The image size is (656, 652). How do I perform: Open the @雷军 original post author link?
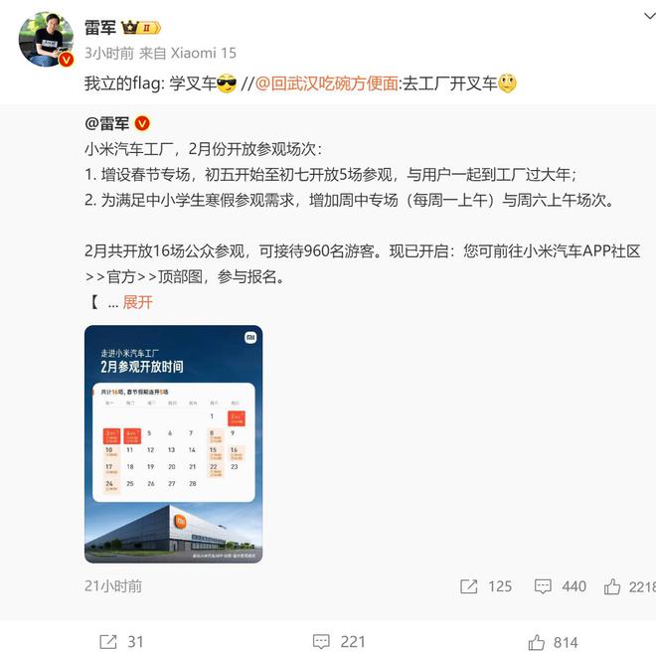click(107, 124)
